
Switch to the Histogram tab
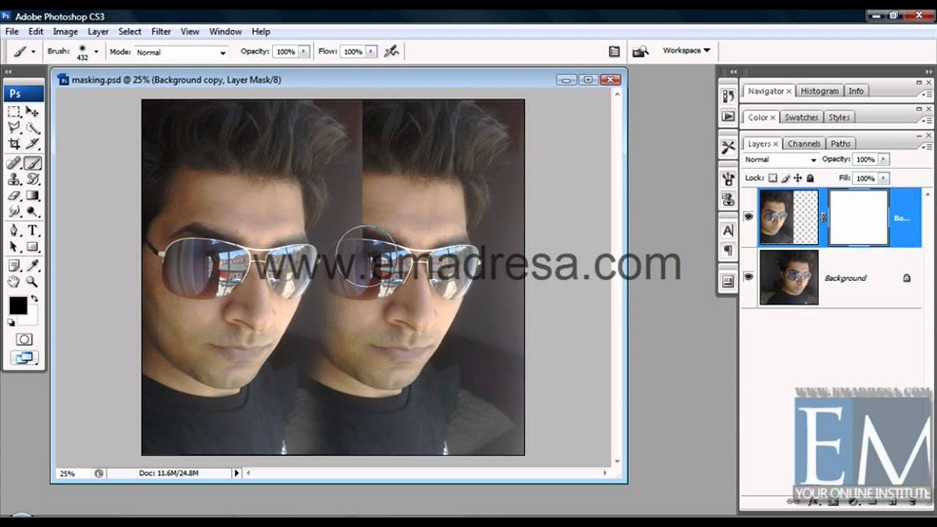[819, 91]
